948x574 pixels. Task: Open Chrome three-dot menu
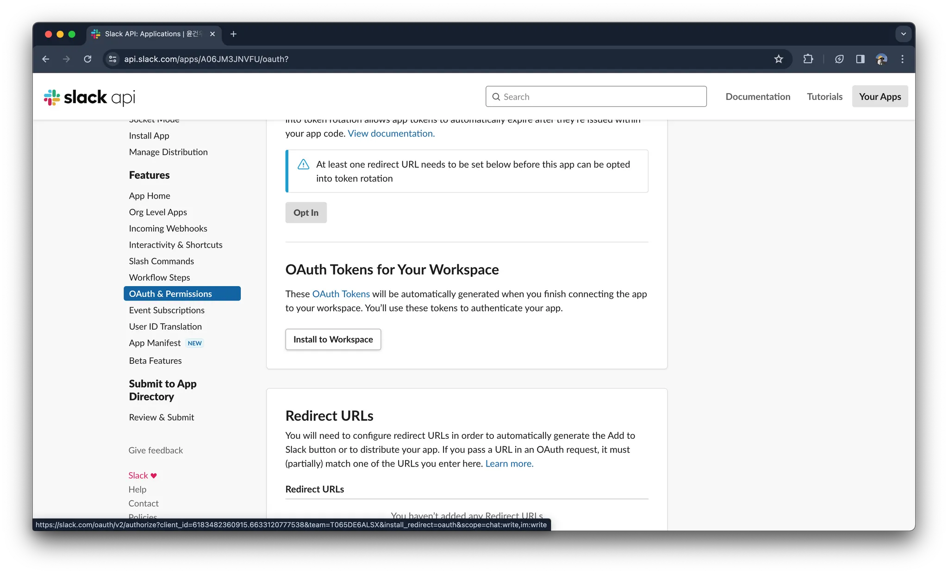pyautogui.click(x=902, y=59)
